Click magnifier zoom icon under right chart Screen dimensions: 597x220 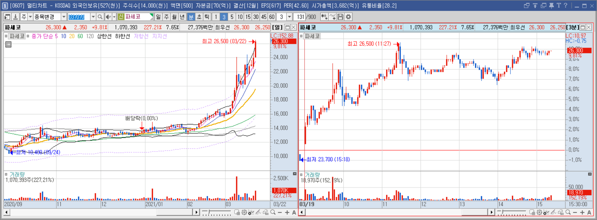[x=568, y=212]
